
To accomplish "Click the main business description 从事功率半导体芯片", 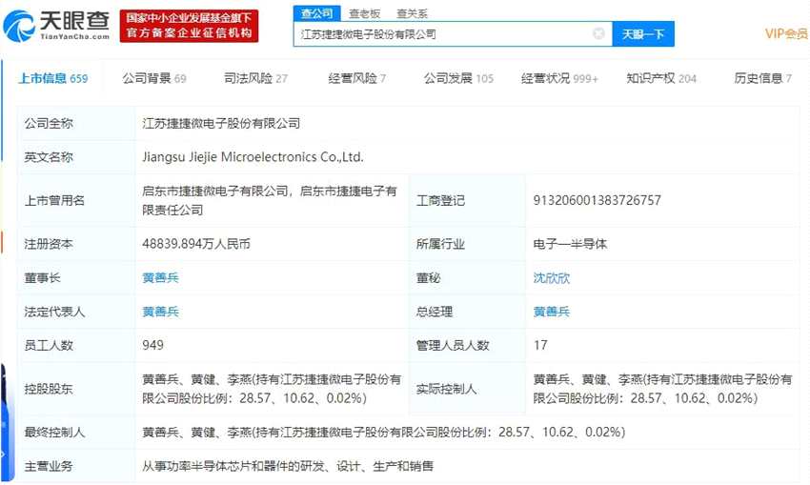I will (288, 466).
